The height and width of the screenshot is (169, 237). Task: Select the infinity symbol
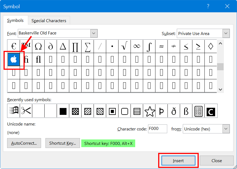click(137, 46)
